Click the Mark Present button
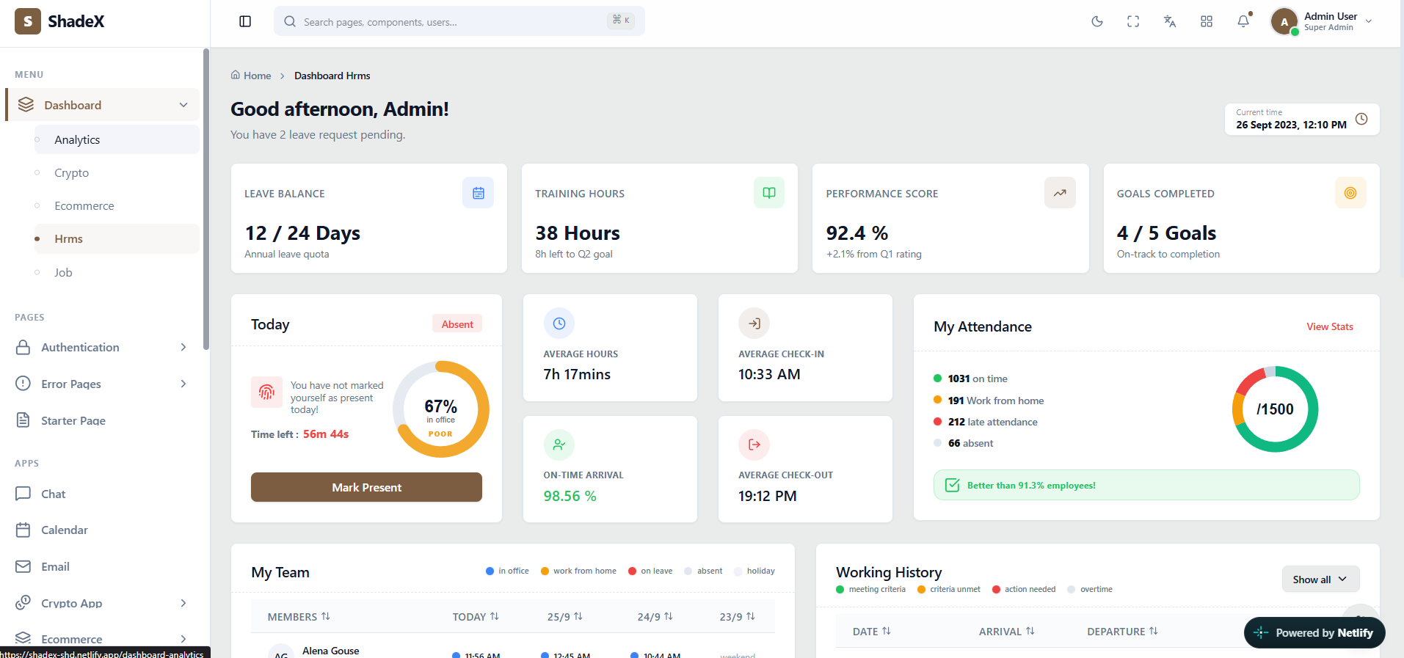 [366, 487]
